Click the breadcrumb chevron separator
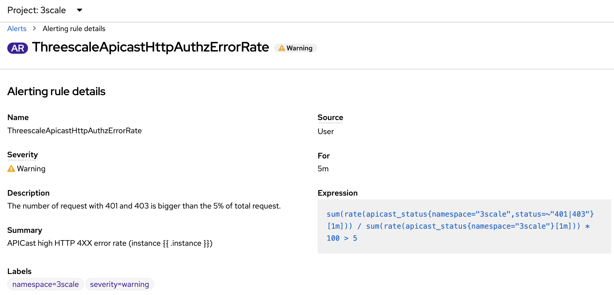The image size is (614, 295). [34, 29]
